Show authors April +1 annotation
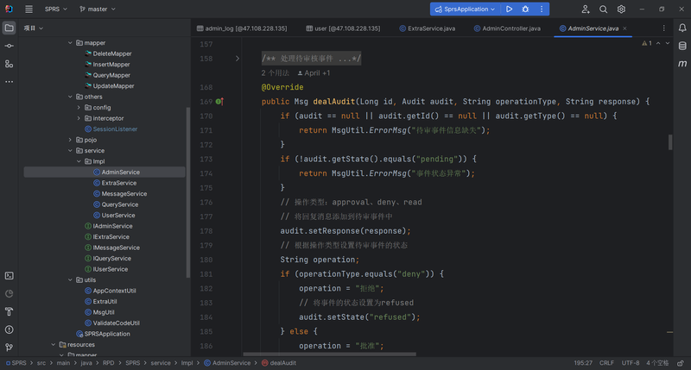The image size is (691, 370). coord(314,73)
